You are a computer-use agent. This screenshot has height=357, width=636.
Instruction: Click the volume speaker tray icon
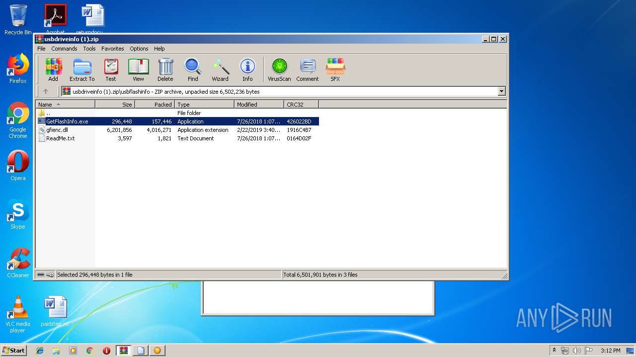click(576, 351)
